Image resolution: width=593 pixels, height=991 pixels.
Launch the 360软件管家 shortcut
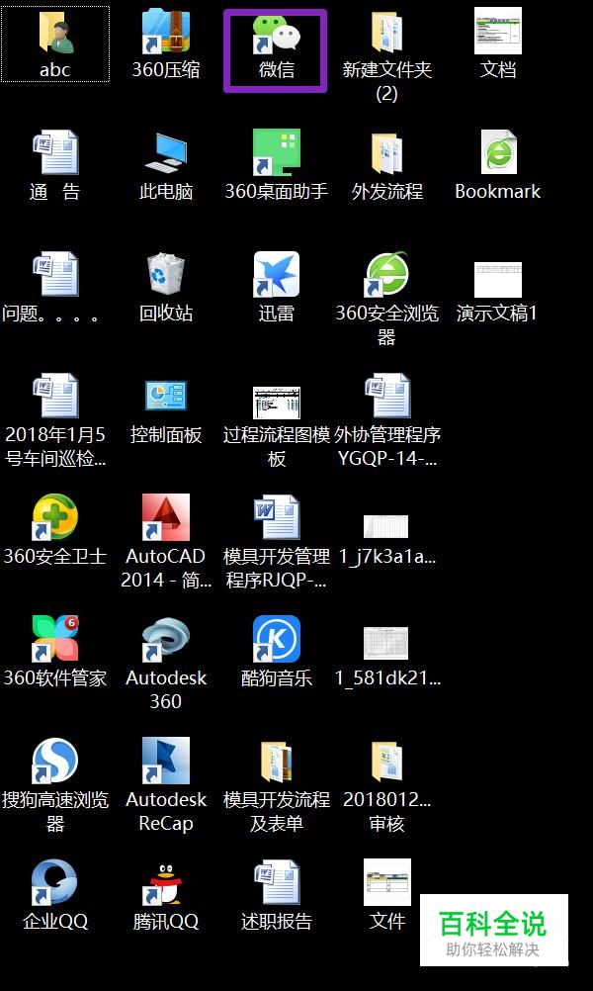(55, 639)
